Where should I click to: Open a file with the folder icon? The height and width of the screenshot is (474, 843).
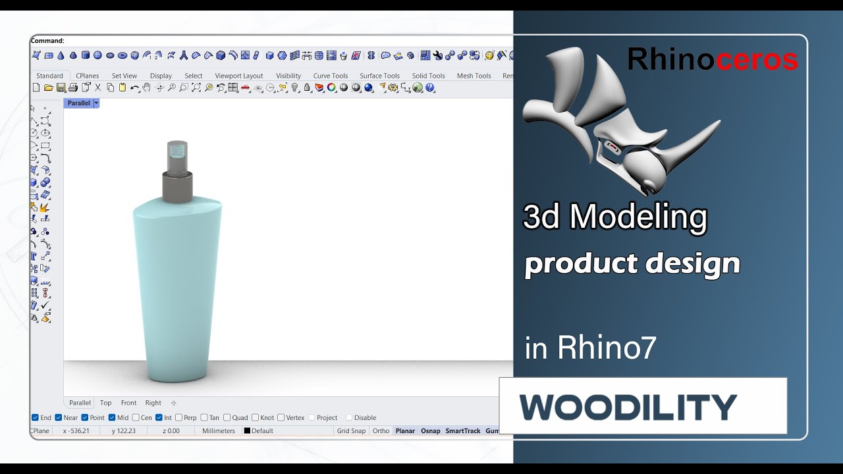(x=49, y=88)
